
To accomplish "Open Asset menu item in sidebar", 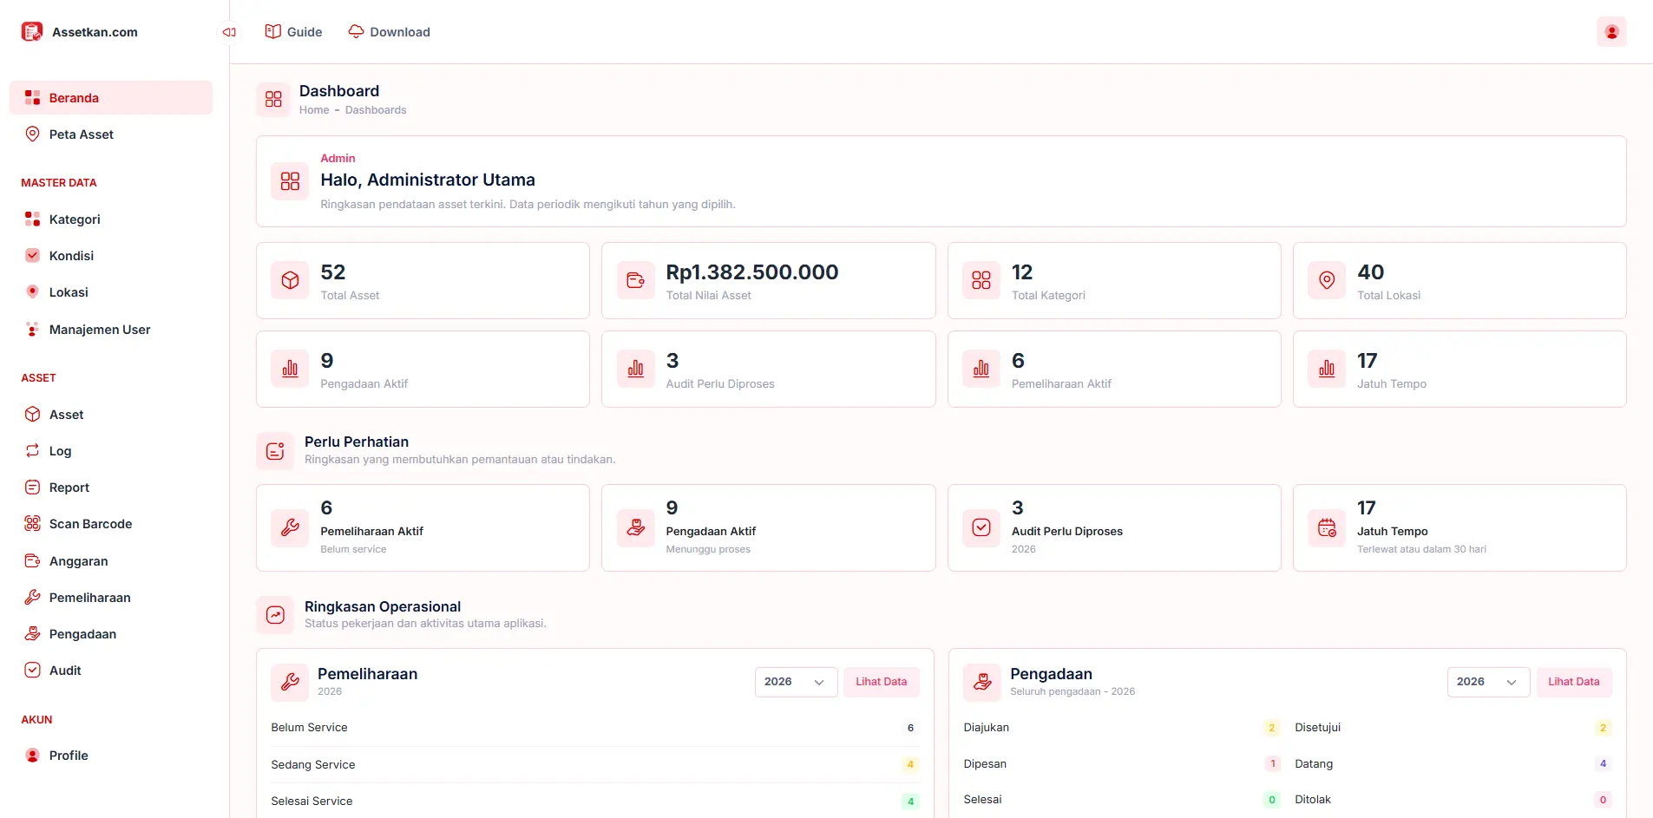I will coord(111,415).
